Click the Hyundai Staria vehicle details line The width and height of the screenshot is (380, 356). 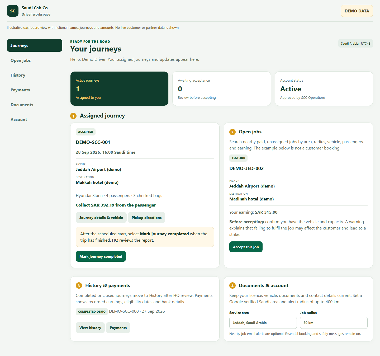[119, 195]
